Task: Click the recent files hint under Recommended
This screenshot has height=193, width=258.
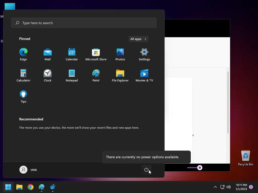Action: point(79,128)
